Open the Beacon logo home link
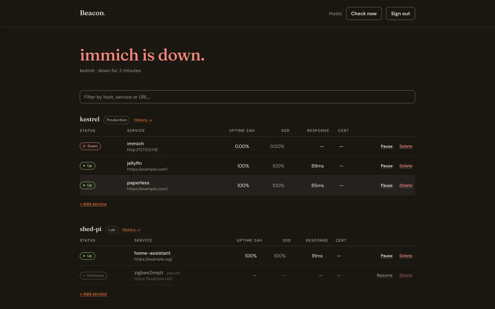This screenshot has height=309, width=495. 92,13
